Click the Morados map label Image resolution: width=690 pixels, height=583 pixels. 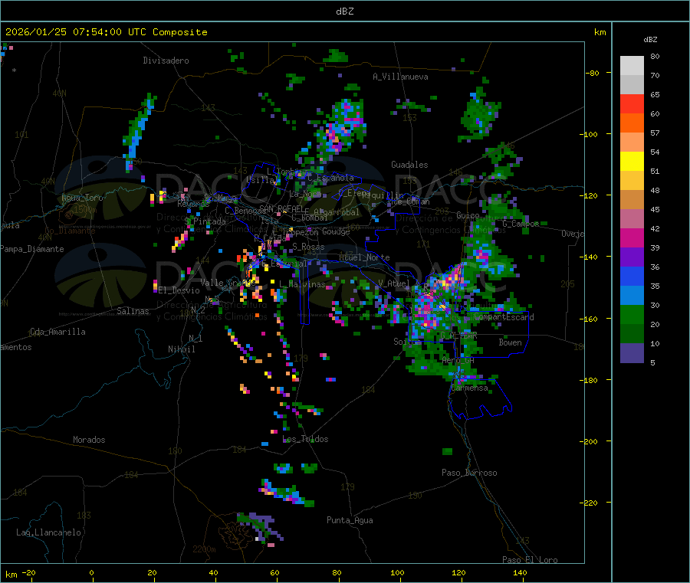coord(89,440)
